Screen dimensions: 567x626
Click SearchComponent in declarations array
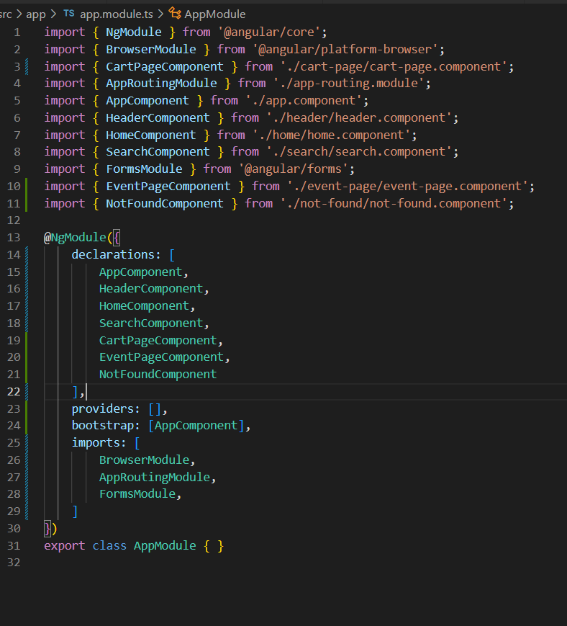click(151, 323)
